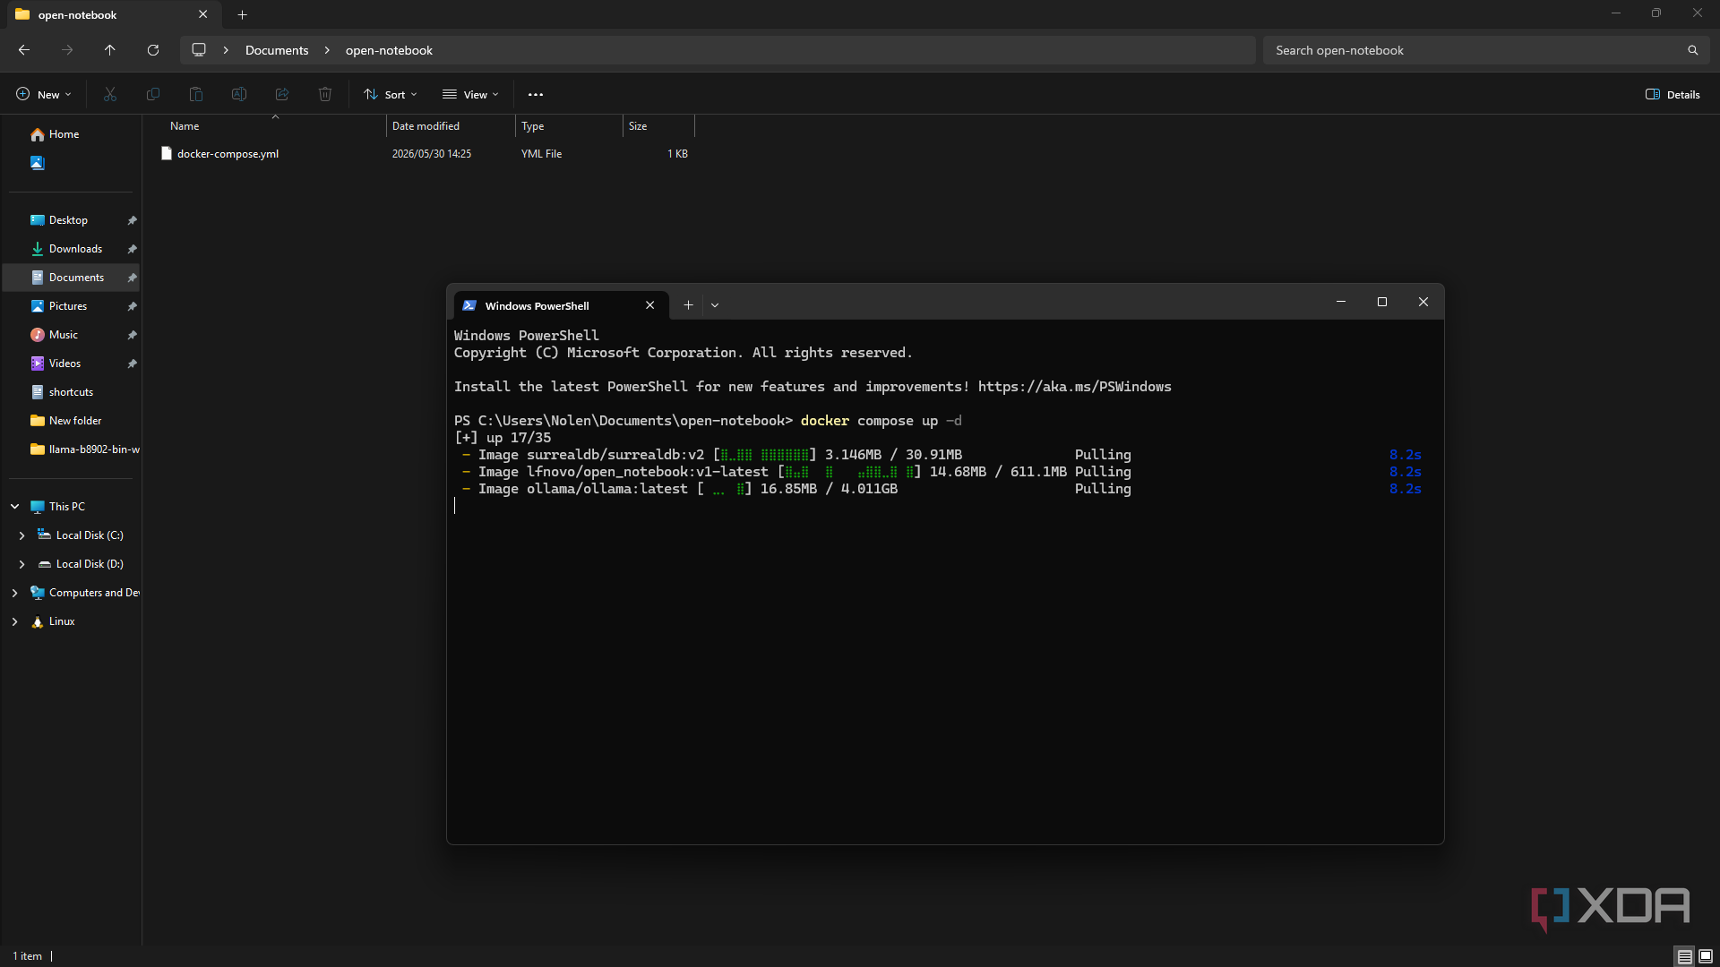Click the search magnifier icon
This screenshot has width=1720, height=967.
(1692, 50)
